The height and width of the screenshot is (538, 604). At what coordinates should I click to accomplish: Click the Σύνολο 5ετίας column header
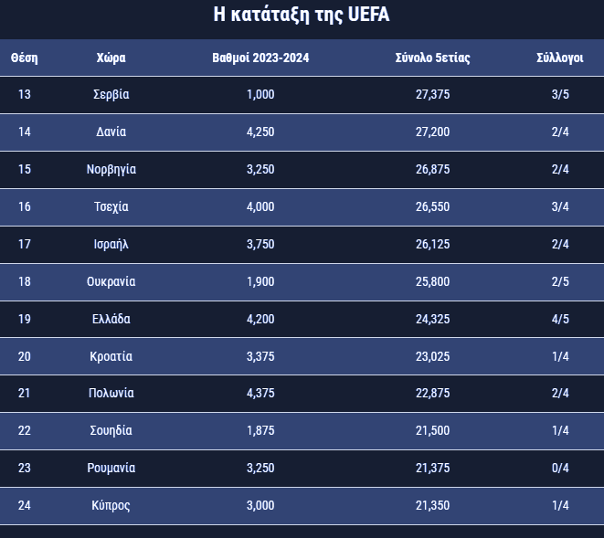[432, 58]
